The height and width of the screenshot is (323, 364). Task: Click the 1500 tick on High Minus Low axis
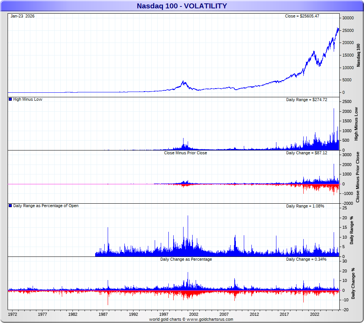347,121
